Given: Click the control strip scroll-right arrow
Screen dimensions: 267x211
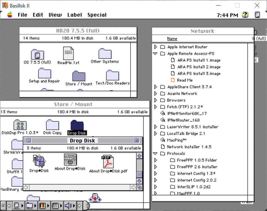Looking at the screenshot, I should coord(79,206).
